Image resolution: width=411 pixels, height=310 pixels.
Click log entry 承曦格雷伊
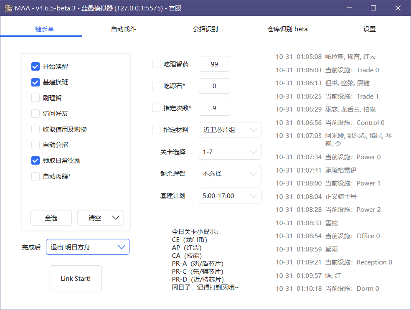pos(341,170)
